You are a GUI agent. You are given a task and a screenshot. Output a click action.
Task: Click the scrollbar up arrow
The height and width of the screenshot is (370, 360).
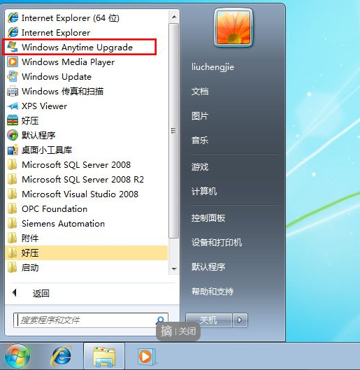pyautogui.click(x=174, y=17)
